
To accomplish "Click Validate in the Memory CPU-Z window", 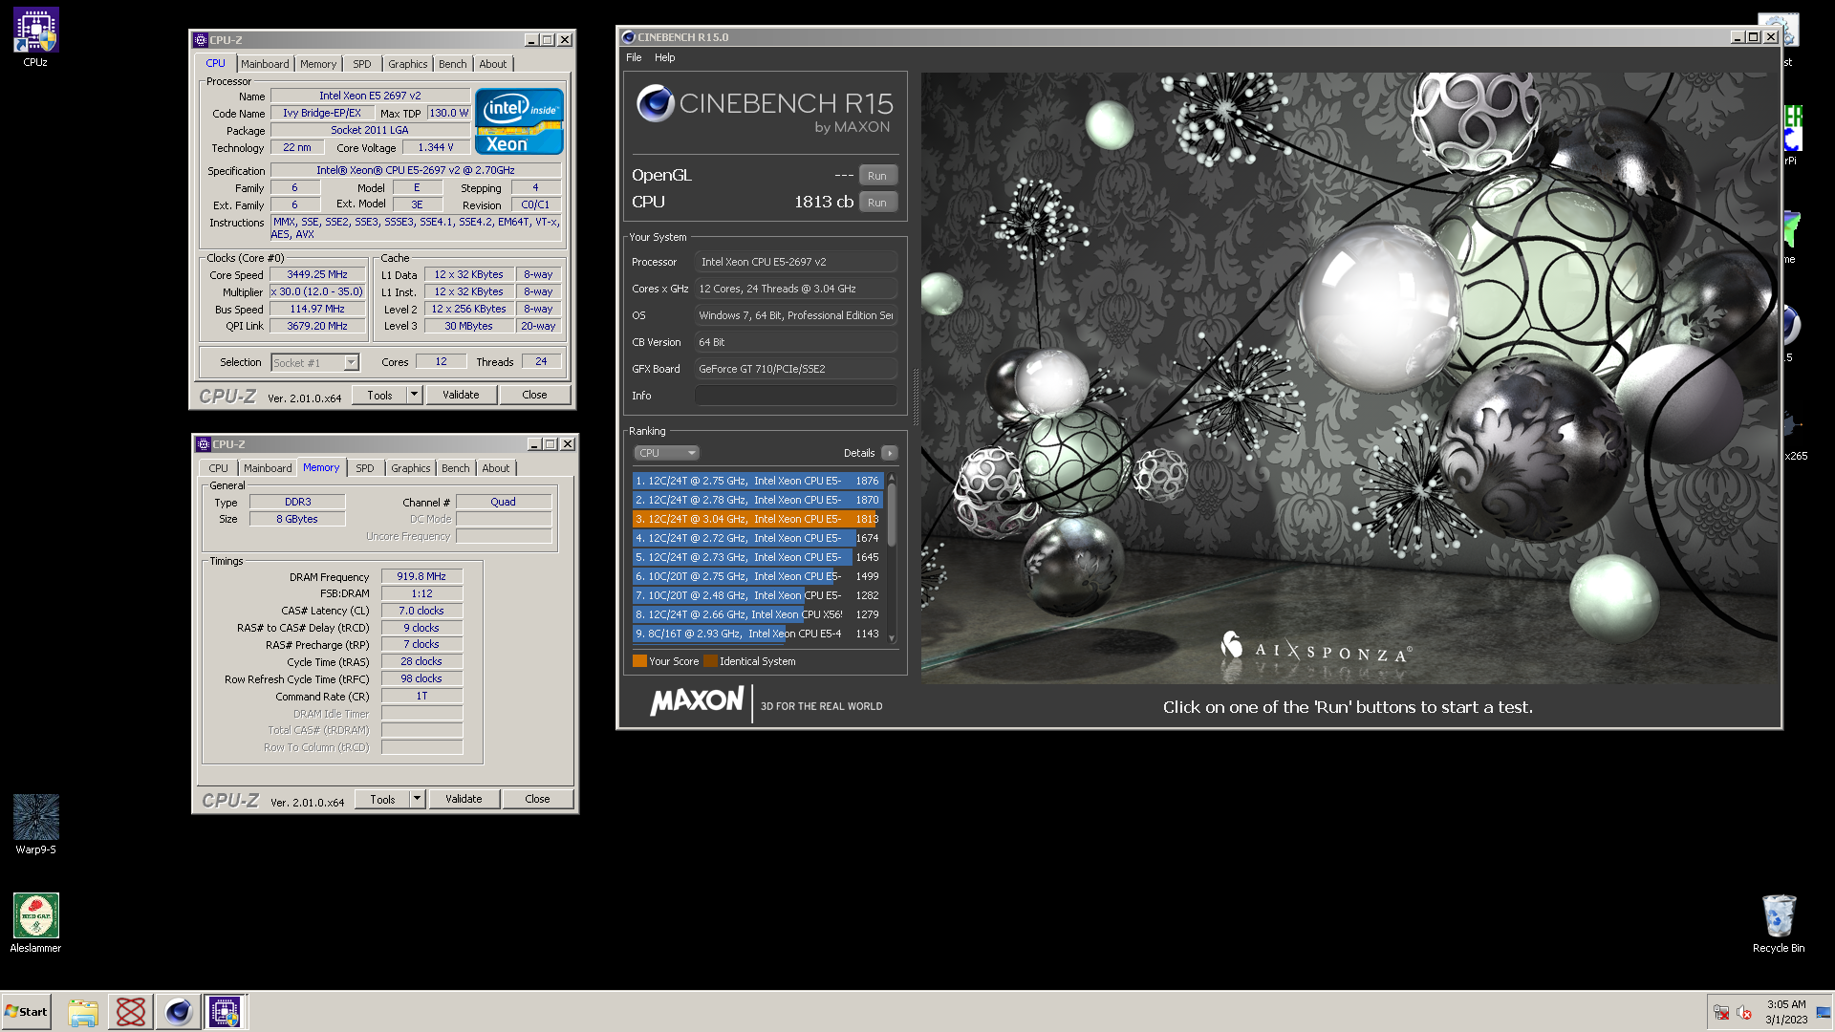I will click(x=464, y=799).
